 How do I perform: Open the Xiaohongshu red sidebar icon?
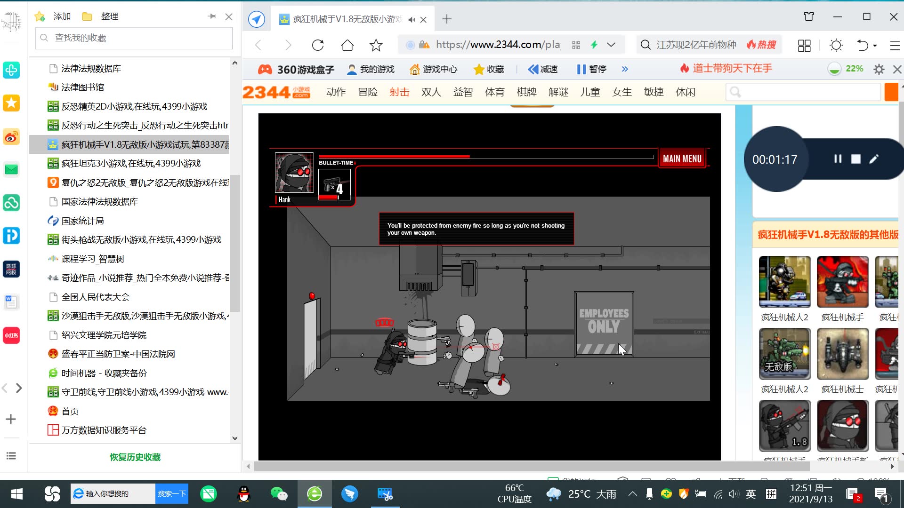point(11,335)
